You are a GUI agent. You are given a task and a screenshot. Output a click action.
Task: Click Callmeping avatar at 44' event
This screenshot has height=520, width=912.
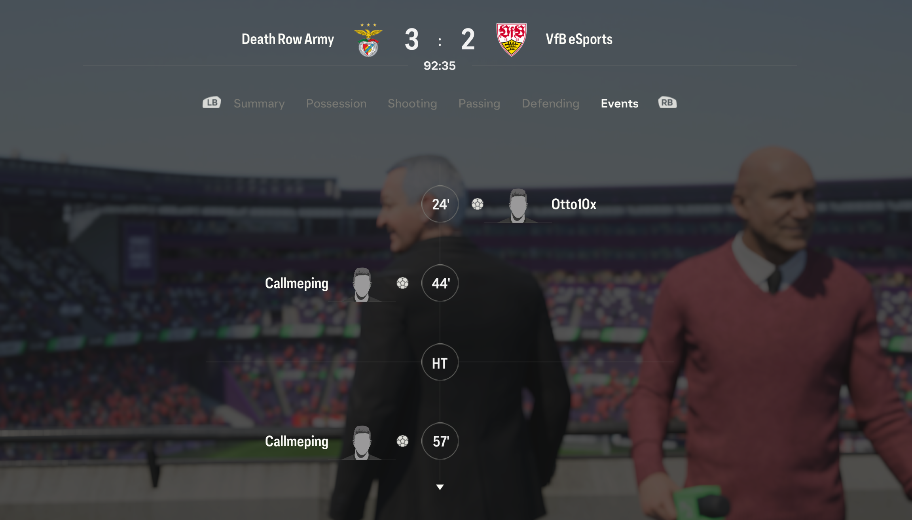point(362,284)
